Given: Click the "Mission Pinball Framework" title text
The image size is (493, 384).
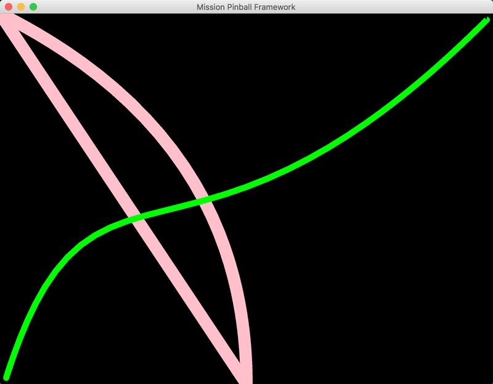Looking at the screenshot, I should (x=246, y=7).
